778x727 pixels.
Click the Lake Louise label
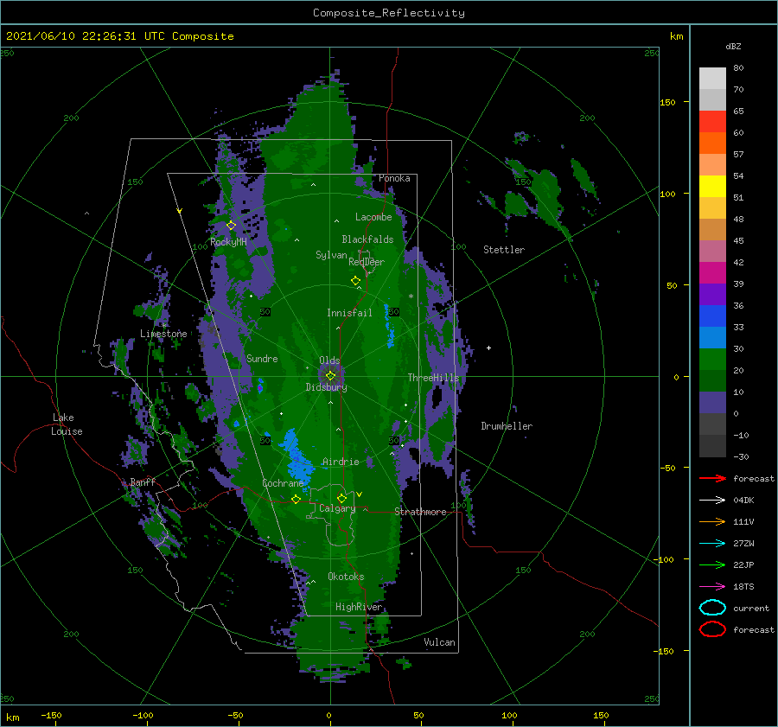(x=67, y=424)
